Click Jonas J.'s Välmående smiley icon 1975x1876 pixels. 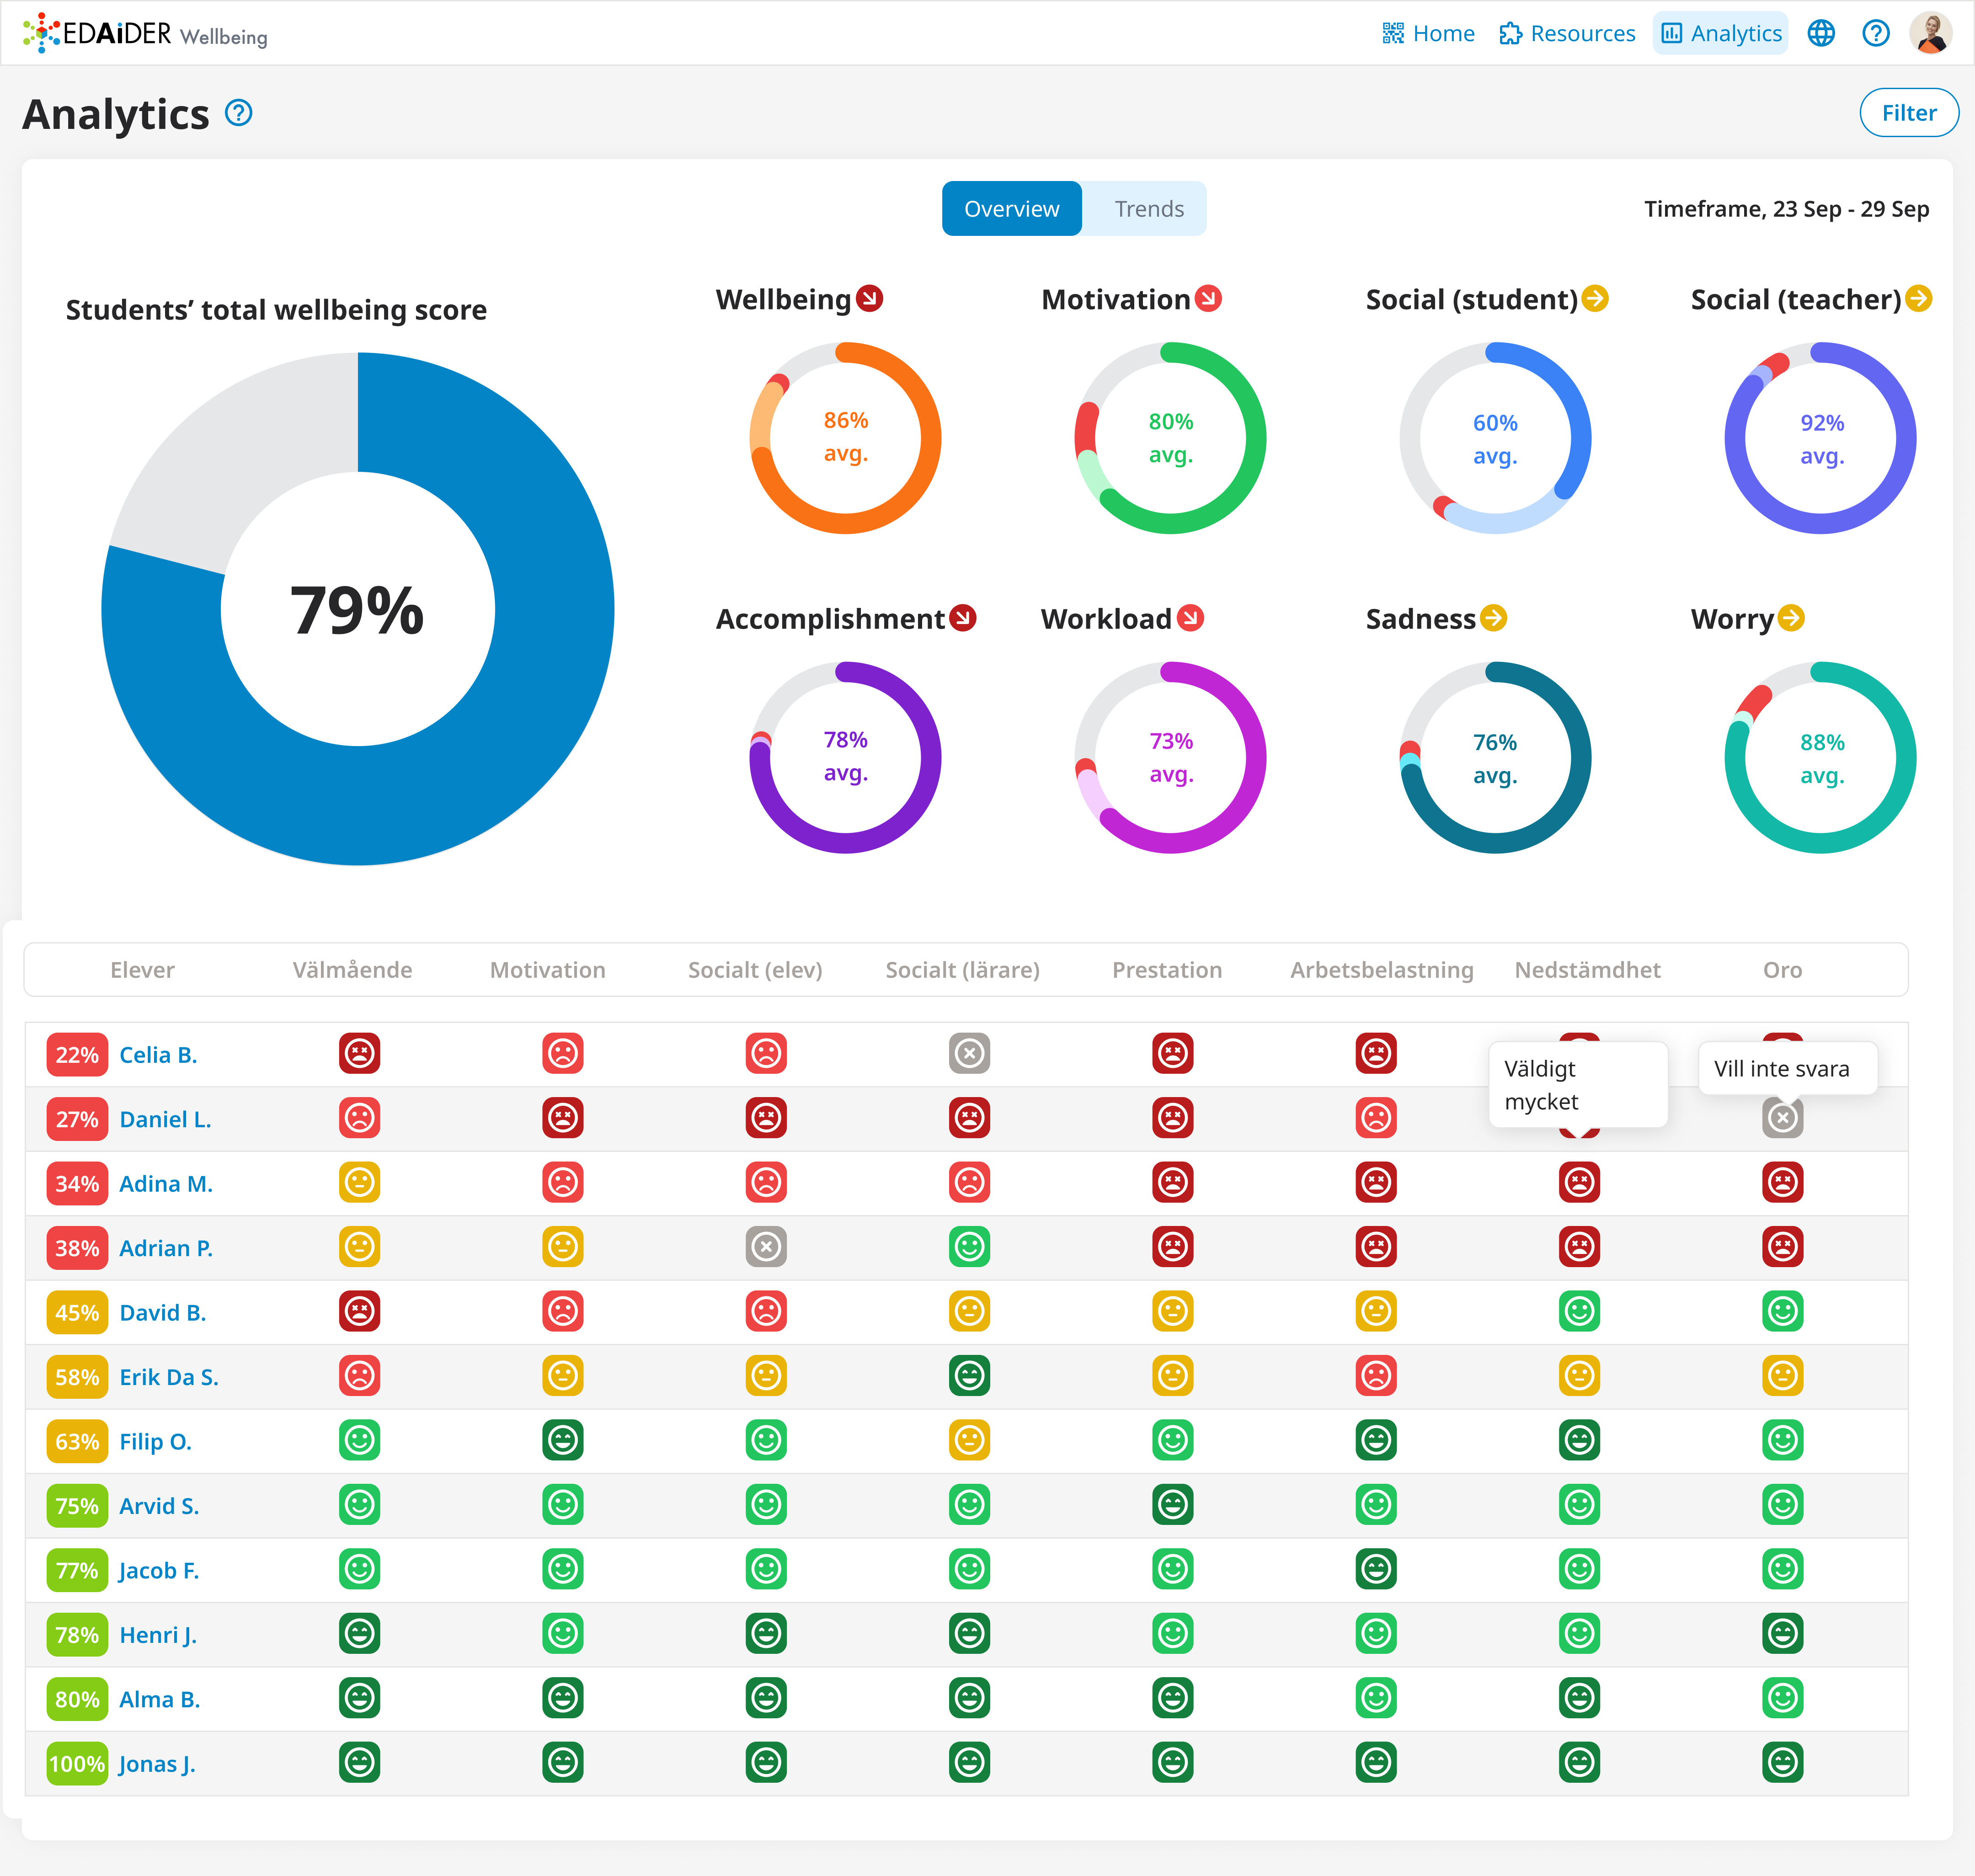point(359,1762)
